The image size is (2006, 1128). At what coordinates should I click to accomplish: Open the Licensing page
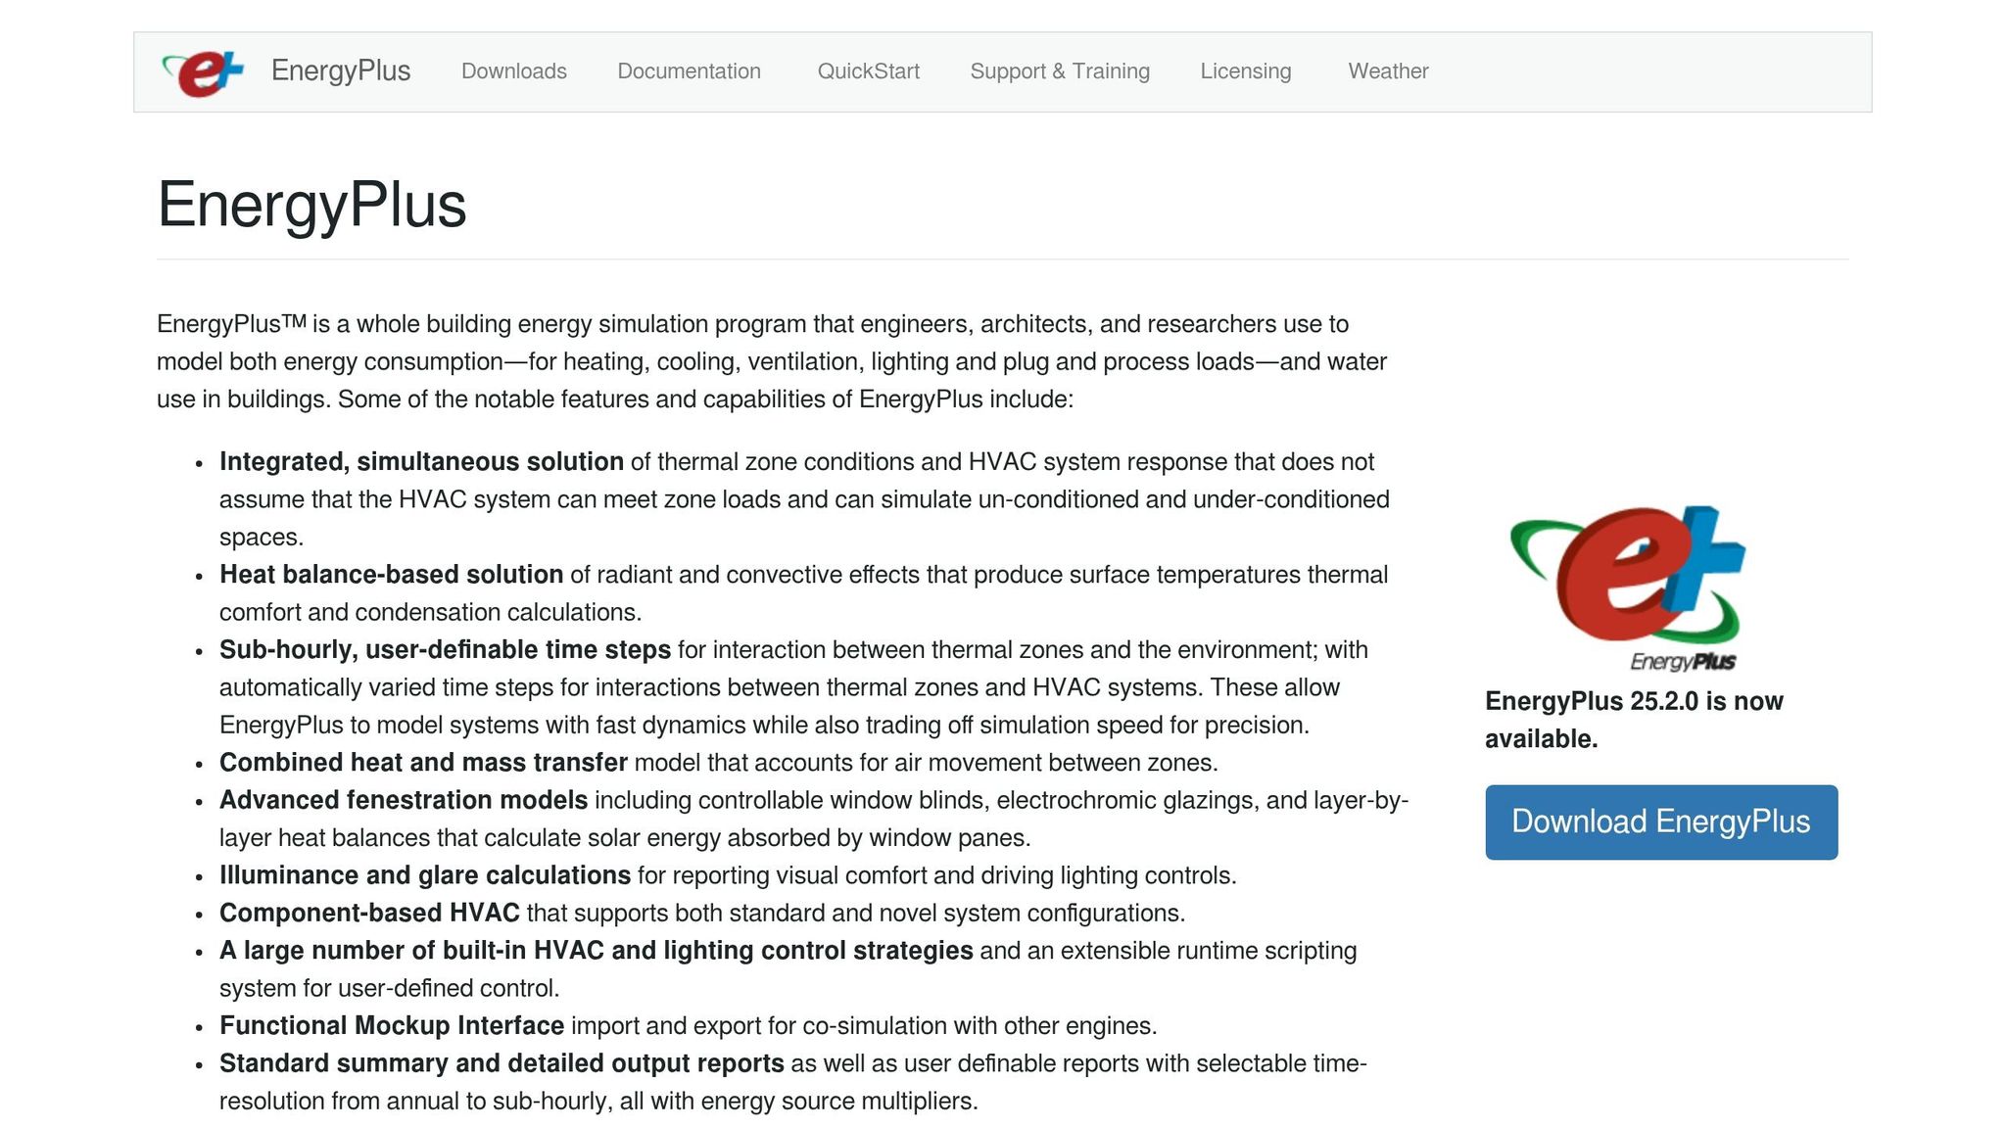[x=1245, y=70]
